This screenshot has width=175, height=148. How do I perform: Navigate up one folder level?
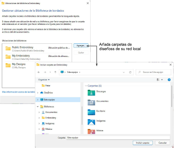[x=55, y=72]
